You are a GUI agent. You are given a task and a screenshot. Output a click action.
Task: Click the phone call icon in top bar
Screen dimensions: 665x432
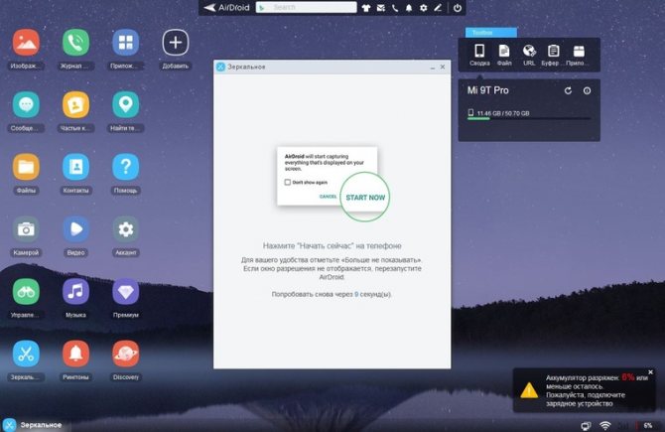pyautogui.click(x=395, y=8)
